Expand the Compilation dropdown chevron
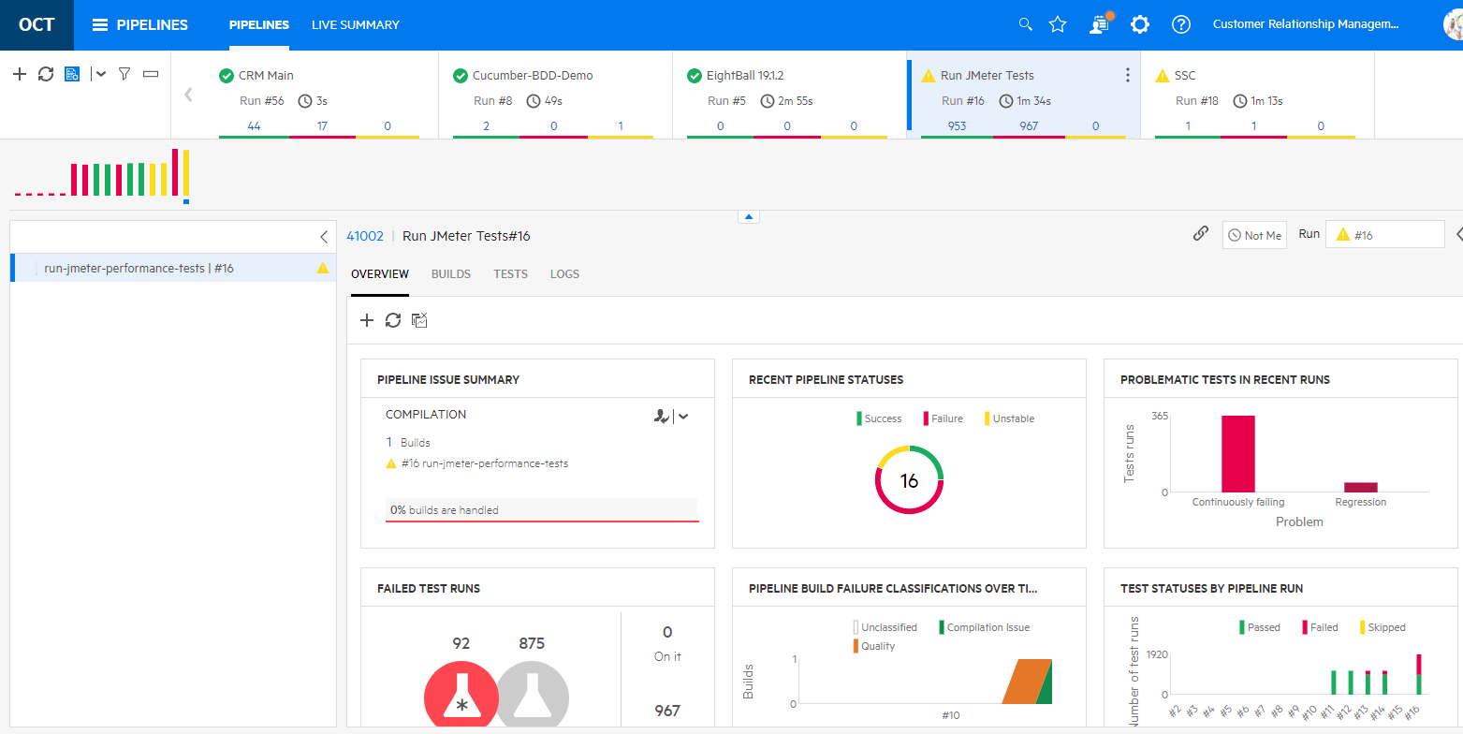 (683, 417)
